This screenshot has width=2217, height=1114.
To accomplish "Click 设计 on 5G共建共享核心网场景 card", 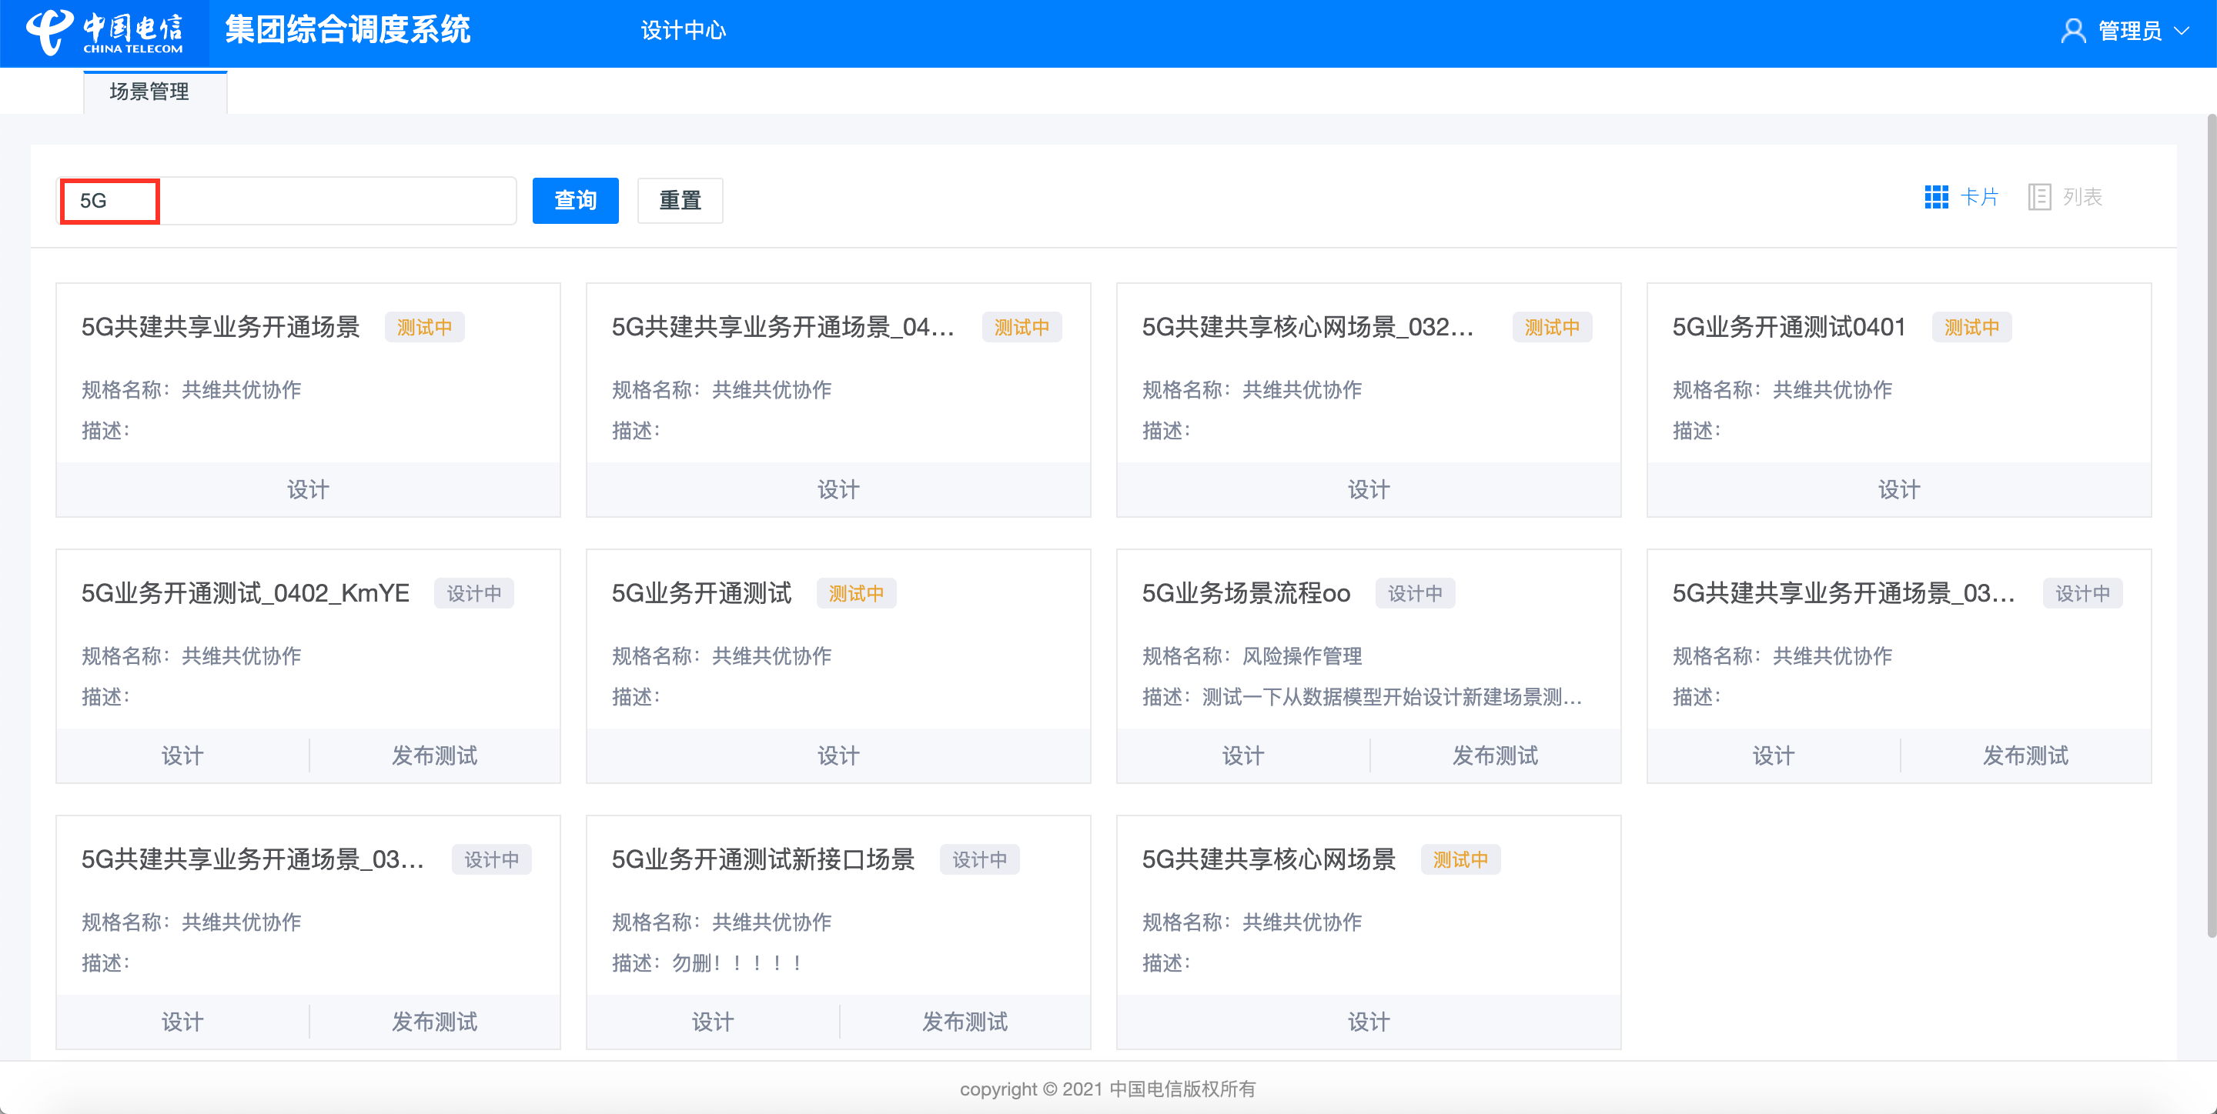I will (x=1369, y=1021).
